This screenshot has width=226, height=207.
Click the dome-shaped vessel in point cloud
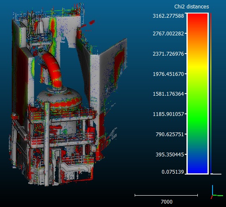click(59, 98)
